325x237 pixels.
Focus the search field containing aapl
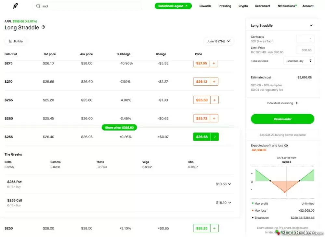[x=87, y=6]
